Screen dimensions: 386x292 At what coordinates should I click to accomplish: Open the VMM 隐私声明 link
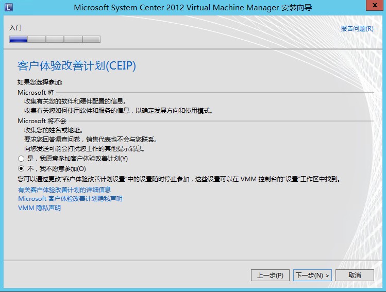pyautogui.click(x=39, y=208)
